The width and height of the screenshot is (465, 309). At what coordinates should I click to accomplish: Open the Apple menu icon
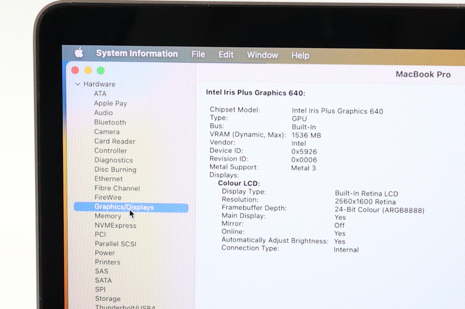click(79, 53)
